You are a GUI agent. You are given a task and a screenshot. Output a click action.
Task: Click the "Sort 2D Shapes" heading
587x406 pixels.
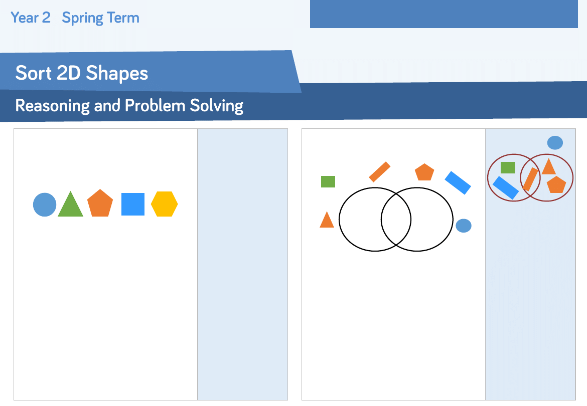click(82, 73)
